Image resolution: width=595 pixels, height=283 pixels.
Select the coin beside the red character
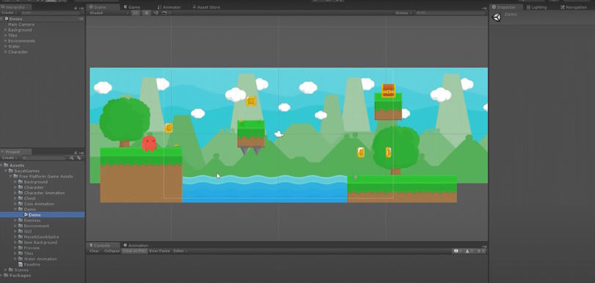pyautogui.click(x=169, y=128)
